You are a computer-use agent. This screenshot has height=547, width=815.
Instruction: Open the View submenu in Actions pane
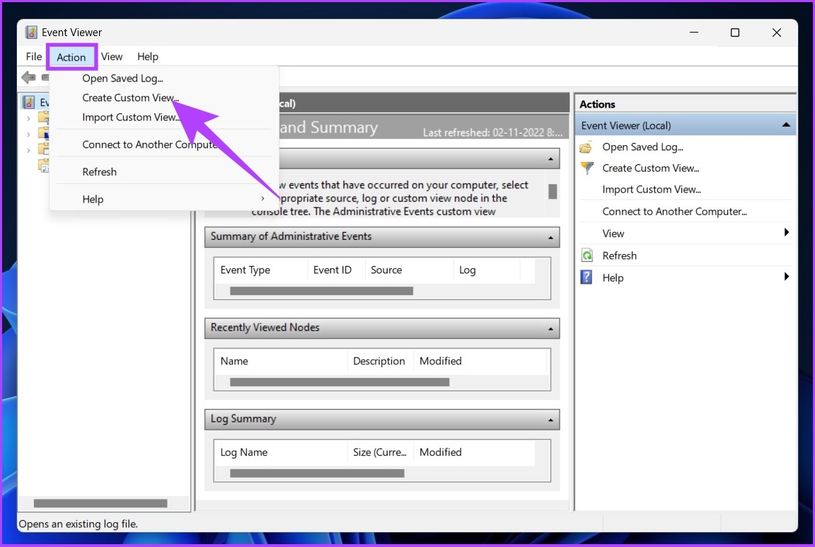tap(613, 234)
